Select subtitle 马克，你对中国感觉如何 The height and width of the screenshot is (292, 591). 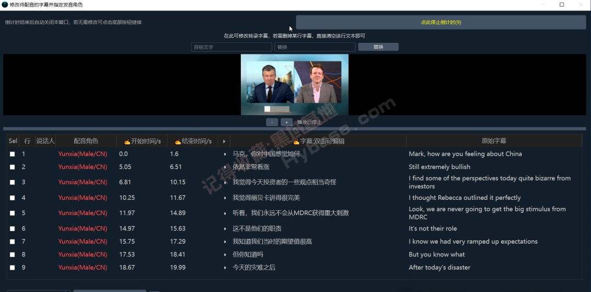point(266,154)
